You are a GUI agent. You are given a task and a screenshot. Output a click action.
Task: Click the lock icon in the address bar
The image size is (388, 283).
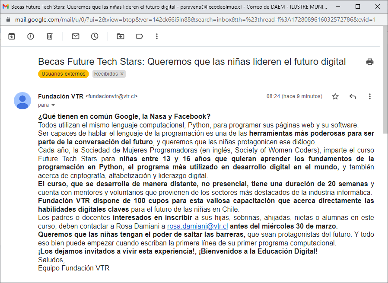click(8, 19)
